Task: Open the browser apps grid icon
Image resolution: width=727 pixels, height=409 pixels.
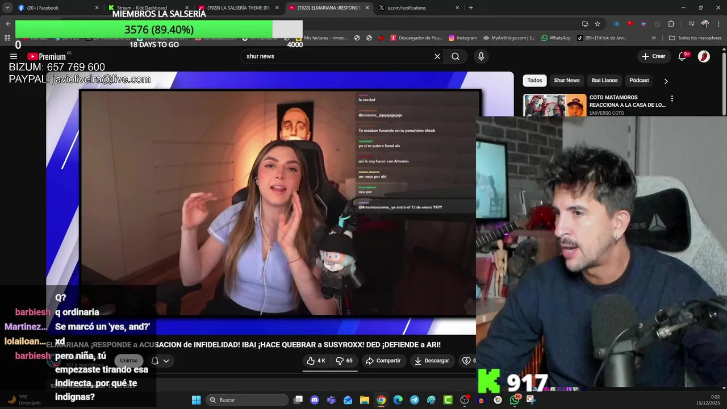Action: pos(7,38)
